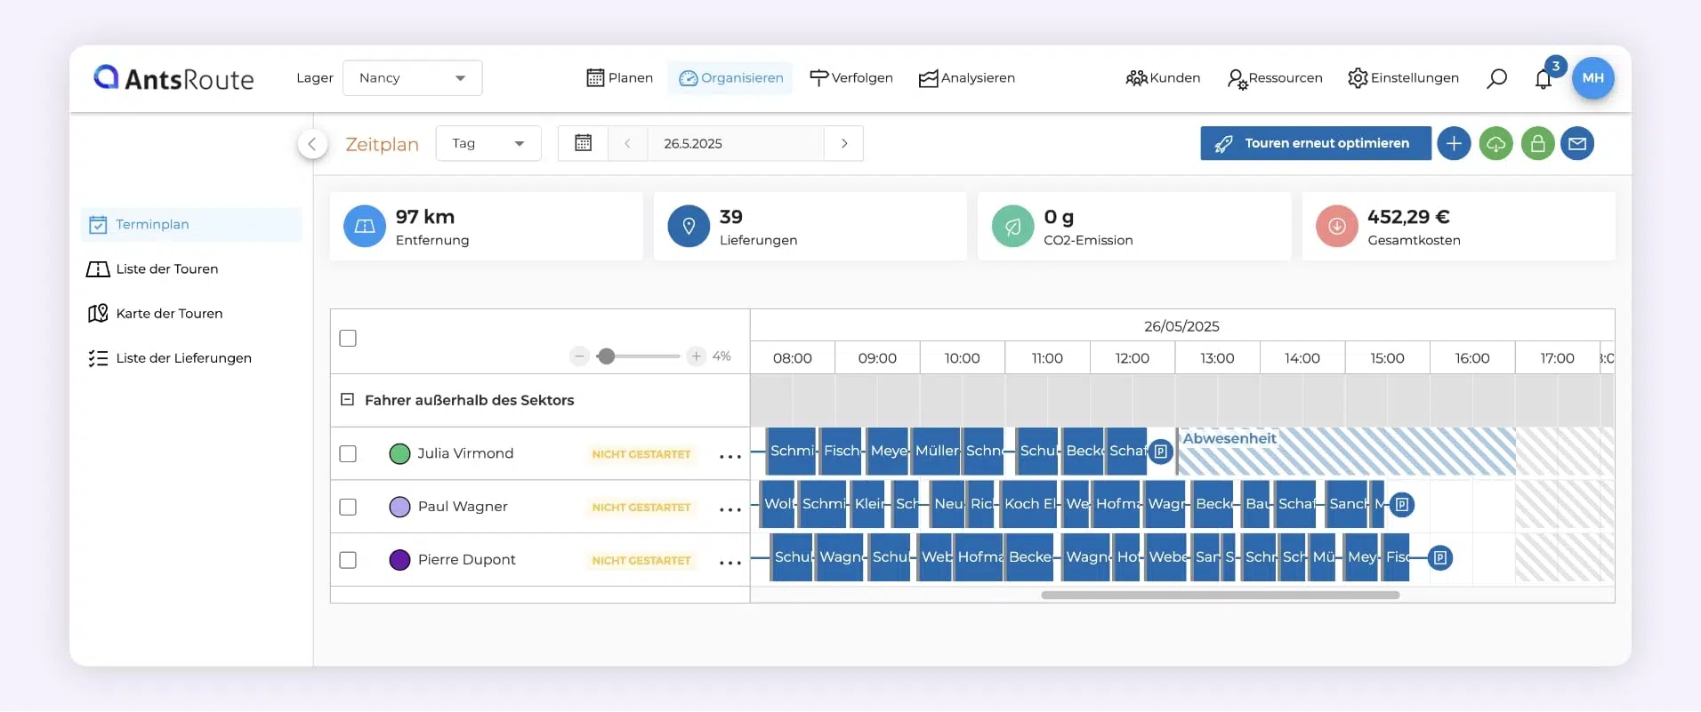This screenshot has width=1701, height=712.
Task: Click the blue envelope mail icon
Action: coord(1577,143)
